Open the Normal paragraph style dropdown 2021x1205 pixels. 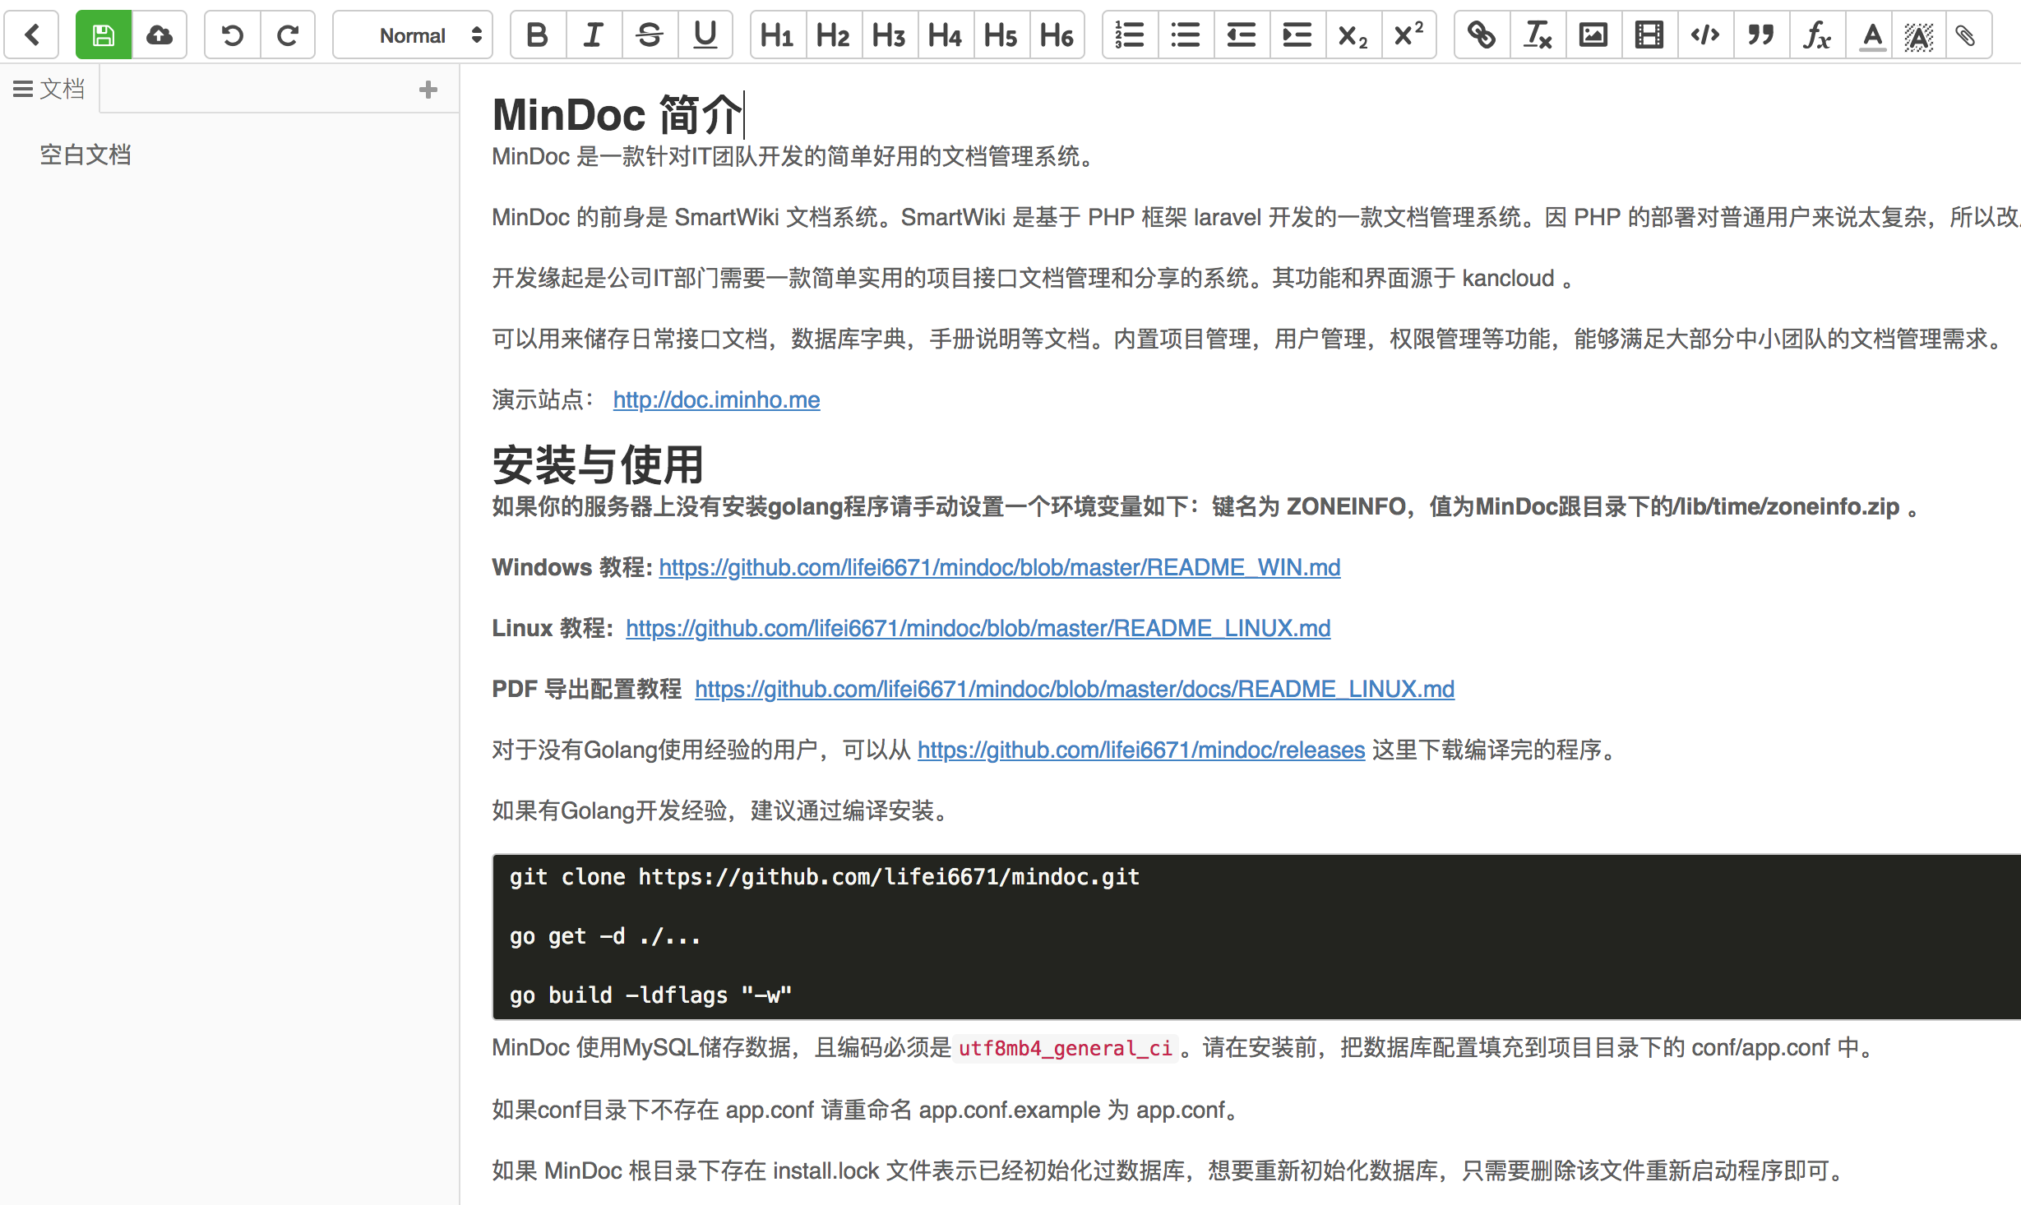point(412,35)
